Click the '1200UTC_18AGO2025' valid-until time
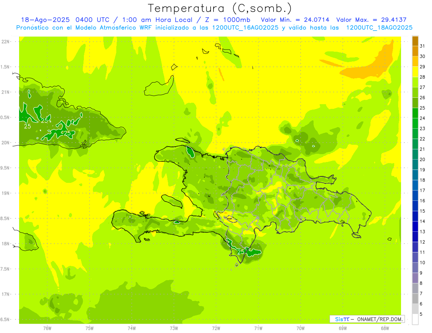The image size is (432, 333). pyautogui.click(x=379, y=28)
